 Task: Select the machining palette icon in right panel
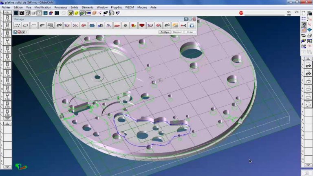(x=304, y=30)
